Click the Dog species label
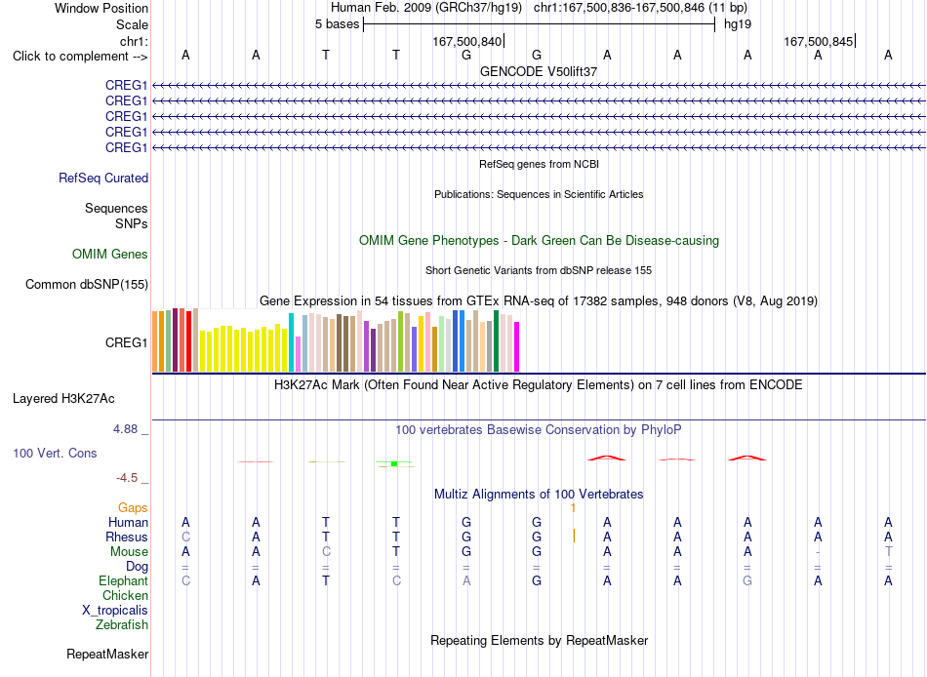 click(x=137, y=567)
